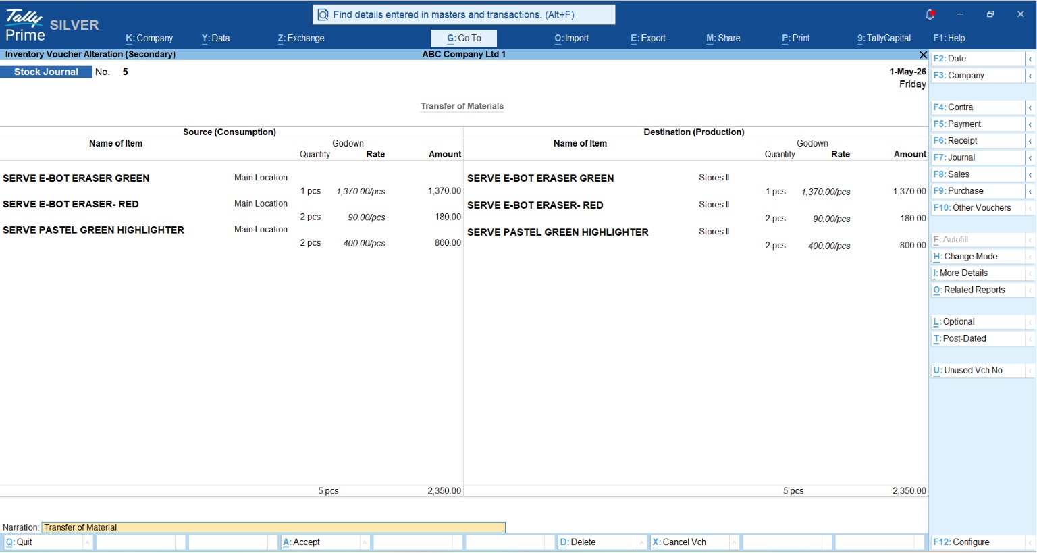
Task: Click voucher number 5
Action: (x=126, y=72)
